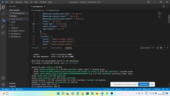
Task: Open File Explorer from the taskbar
Action: 83,93
